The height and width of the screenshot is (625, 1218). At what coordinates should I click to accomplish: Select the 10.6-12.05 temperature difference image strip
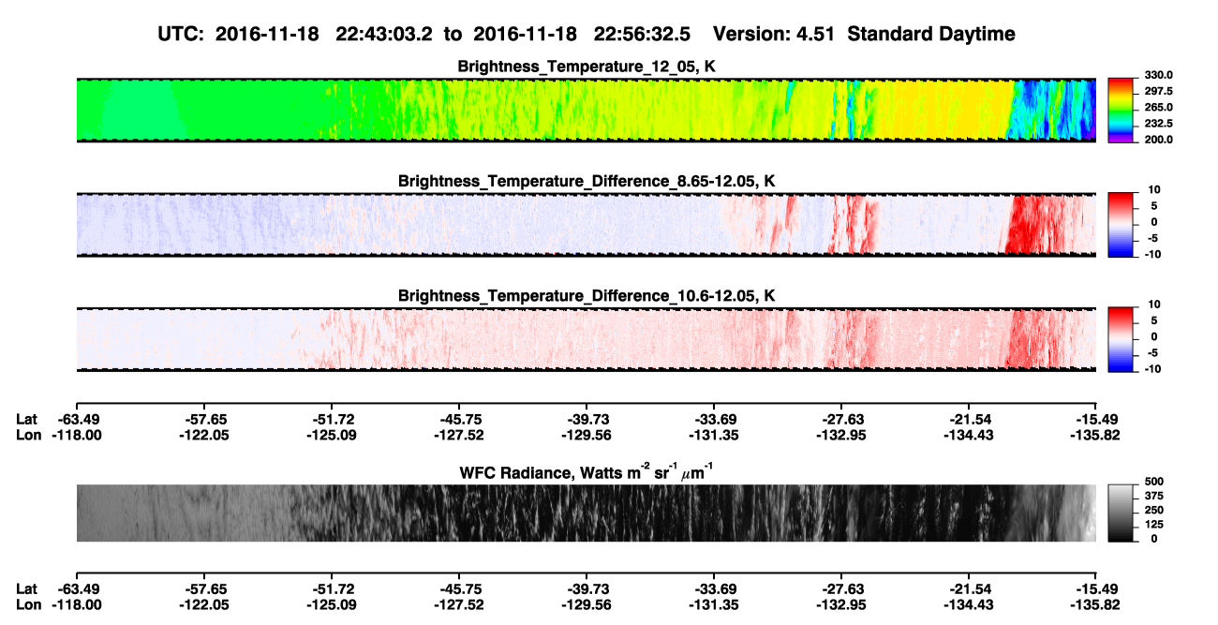tap(586, 338)
